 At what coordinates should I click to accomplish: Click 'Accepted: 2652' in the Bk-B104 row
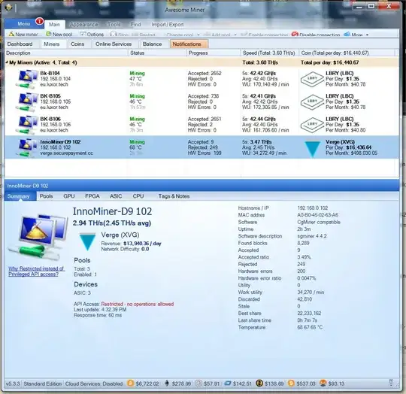click(x=205, y=73)
